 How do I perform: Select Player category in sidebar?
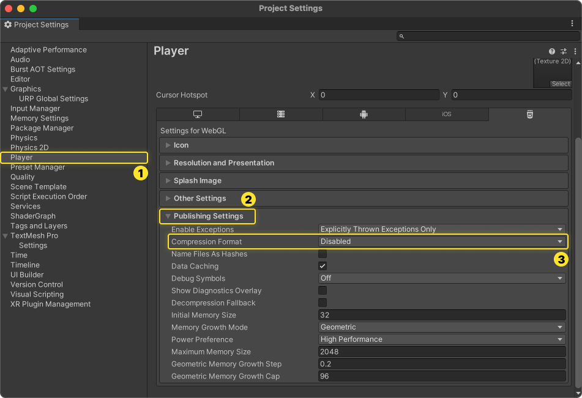pos(74,158)
